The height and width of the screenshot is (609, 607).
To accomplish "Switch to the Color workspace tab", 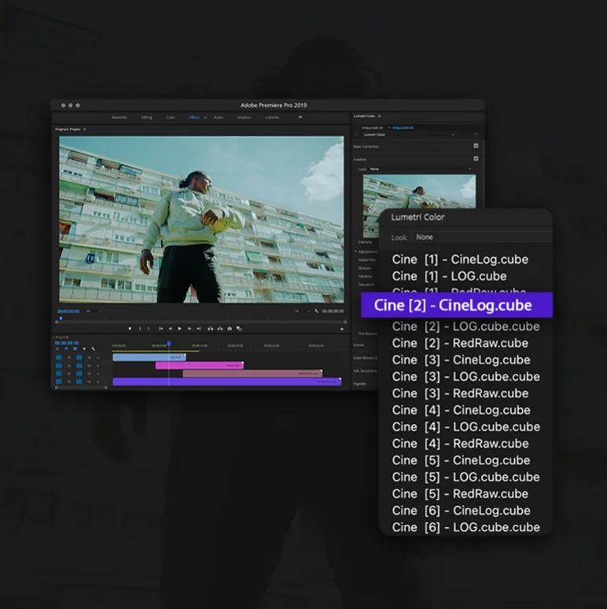I will tap(170, 117).
